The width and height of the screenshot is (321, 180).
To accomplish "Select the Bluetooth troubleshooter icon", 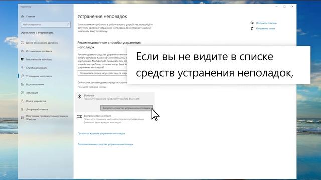I will (x=80, y=96).
